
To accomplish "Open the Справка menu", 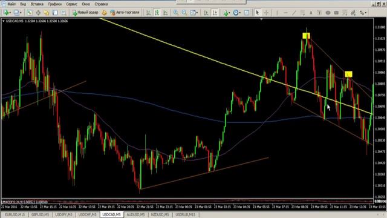I will pos(101,4).
